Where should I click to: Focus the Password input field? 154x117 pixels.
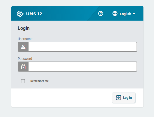click(x=83, y=67)
